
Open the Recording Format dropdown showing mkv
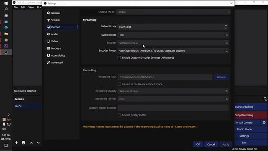[173, 99]
